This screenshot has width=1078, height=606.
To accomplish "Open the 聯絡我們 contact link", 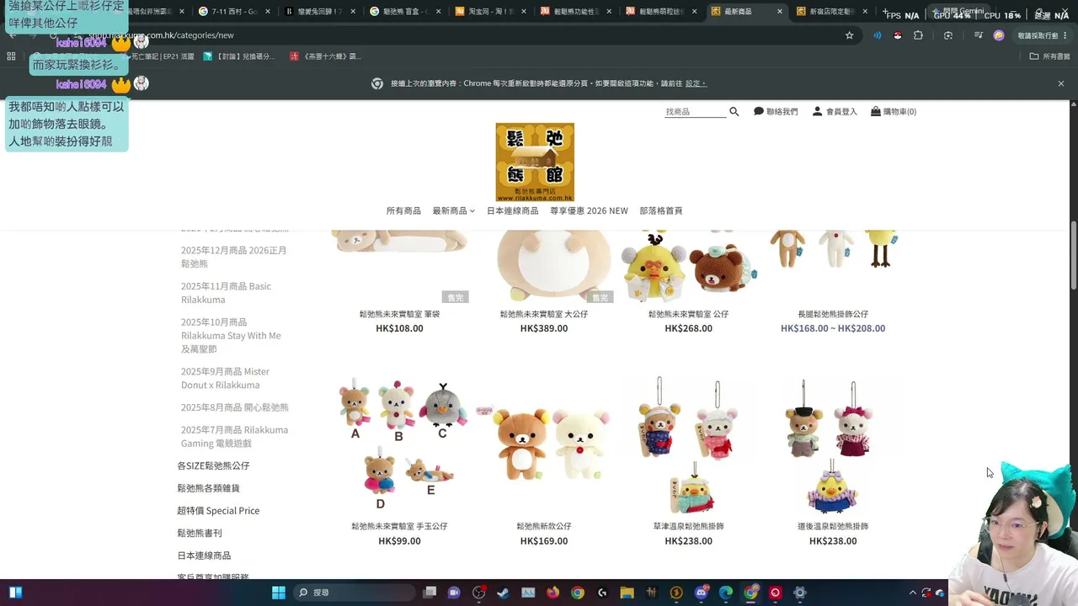I will click(x=776, y=111).
